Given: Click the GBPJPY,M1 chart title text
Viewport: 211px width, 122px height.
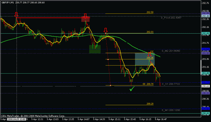Looking at the screenshot, I should (x=8, y=3).
